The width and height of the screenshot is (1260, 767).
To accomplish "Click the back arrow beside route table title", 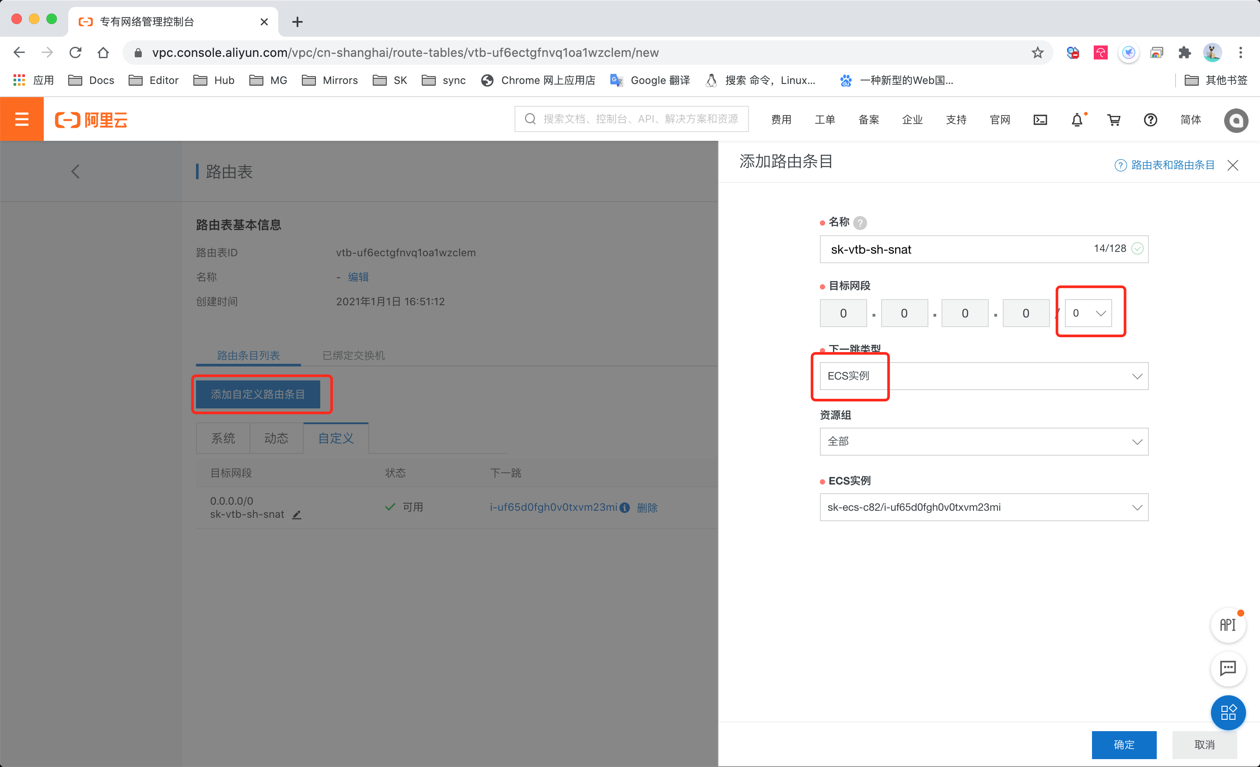I will pos(76,171).
